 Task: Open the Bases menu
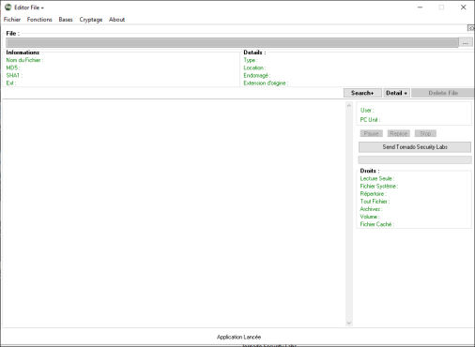(66, 20)
